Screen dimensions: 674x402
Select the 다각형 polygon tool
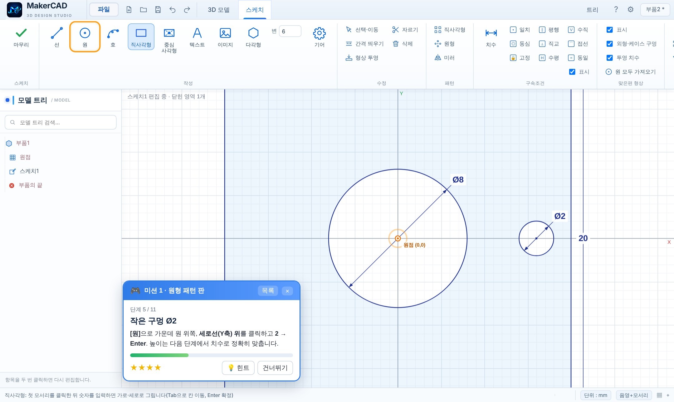coord(253,37)
